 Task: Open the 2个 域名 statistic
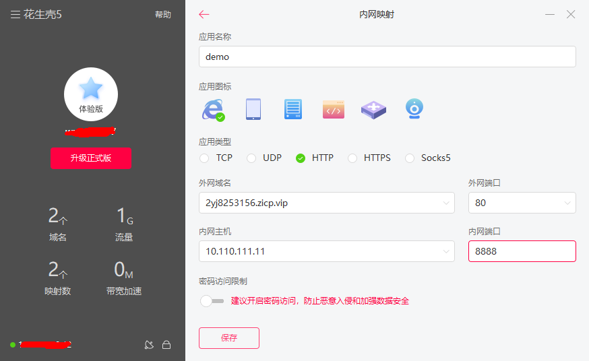[58, 224]
